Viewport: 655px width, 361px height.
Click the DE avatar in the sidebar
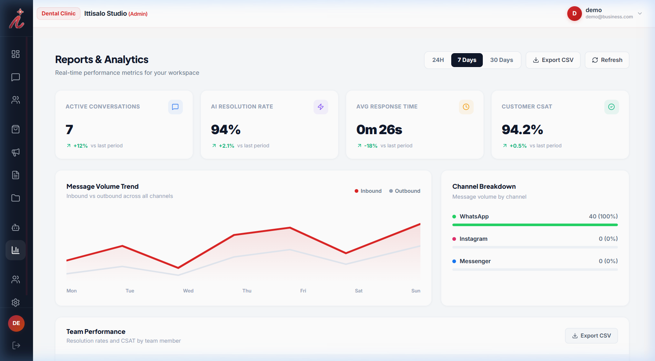coord(16,323)
